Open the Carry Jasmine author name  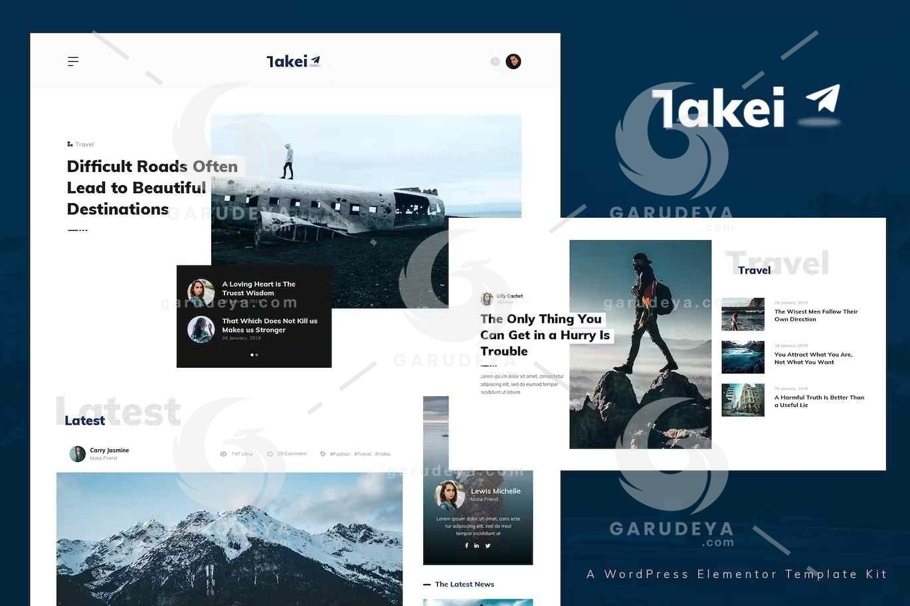(110, 450)
